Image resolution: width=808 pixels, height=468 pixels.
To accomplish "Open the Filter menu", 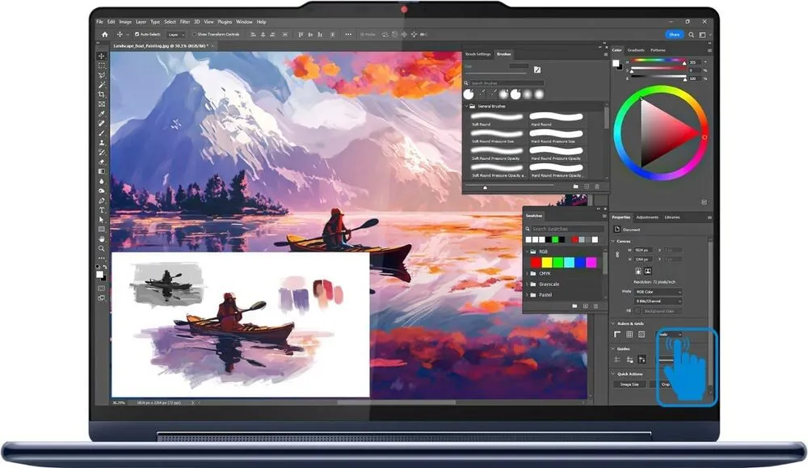I will click(x=184, y=22).
